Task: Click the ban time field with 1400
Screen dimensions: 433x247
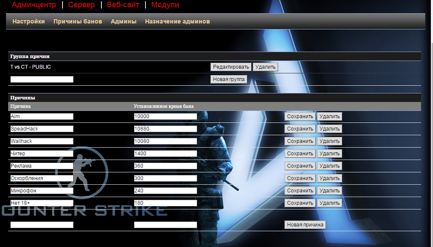Action: click(x=166, y=154)
